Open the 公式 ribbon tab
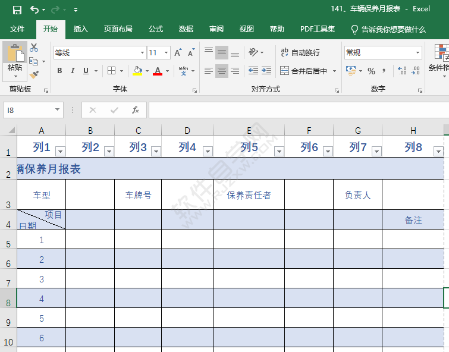Viewport: 449px width, 352px height. 155,29
